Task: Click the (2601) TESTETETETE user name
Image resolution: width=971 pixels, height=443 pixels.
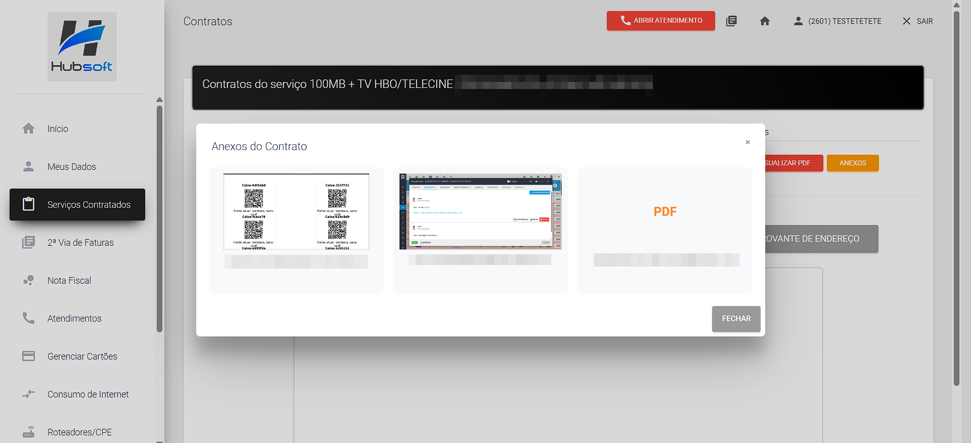Action: (x=845, y=21)
